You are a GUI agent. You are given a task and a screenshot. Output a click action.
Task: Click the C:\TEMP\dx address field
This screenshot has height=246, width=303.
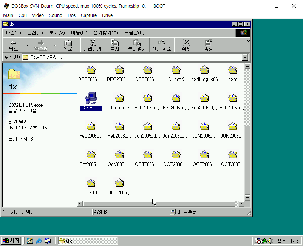click(x=132, y=57)
